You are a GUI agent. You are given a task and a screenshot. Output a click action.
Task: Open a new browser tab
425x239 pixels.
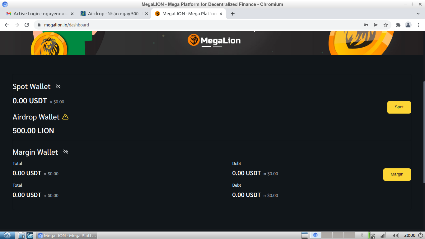233,14
